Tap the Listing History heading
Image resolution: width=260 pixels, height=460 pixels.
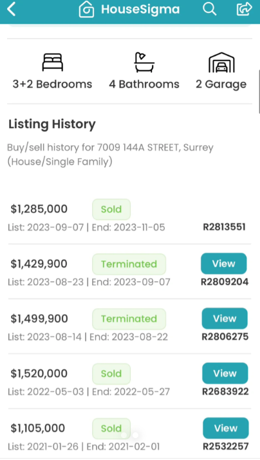(x=52, y=124)
